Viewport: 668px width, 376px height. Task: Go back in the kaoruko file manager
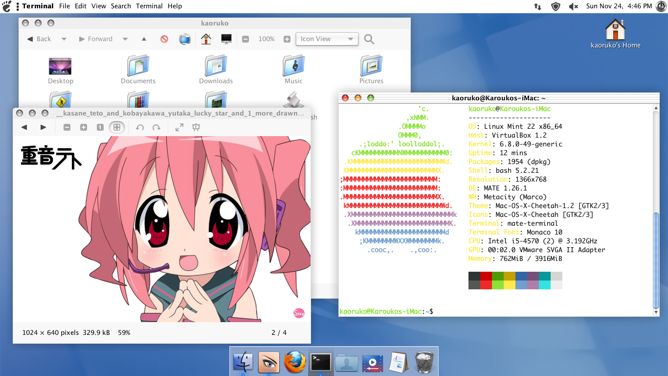coord(39,39)
